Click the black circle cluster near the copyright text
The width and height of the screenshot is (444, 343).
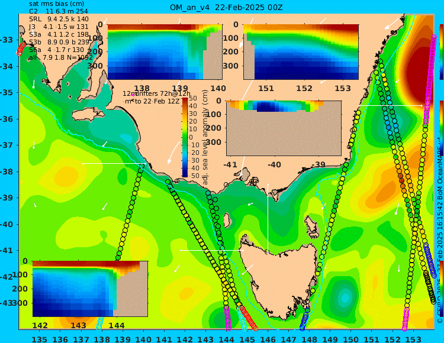point(430,287)
